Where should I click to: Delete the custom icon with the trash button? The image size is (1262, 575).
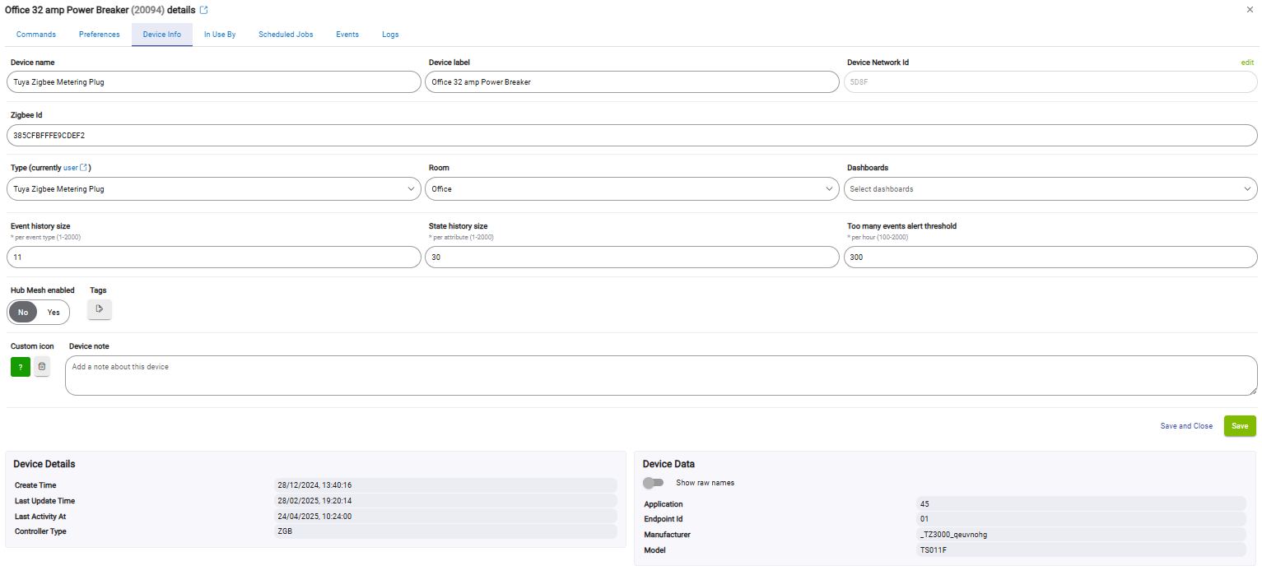click(42, 367)
